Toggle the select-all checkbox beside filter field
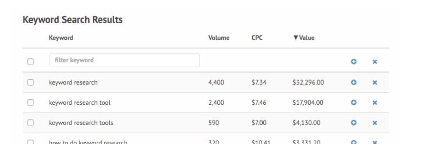 pyautogui.click(x=30, y=61)
